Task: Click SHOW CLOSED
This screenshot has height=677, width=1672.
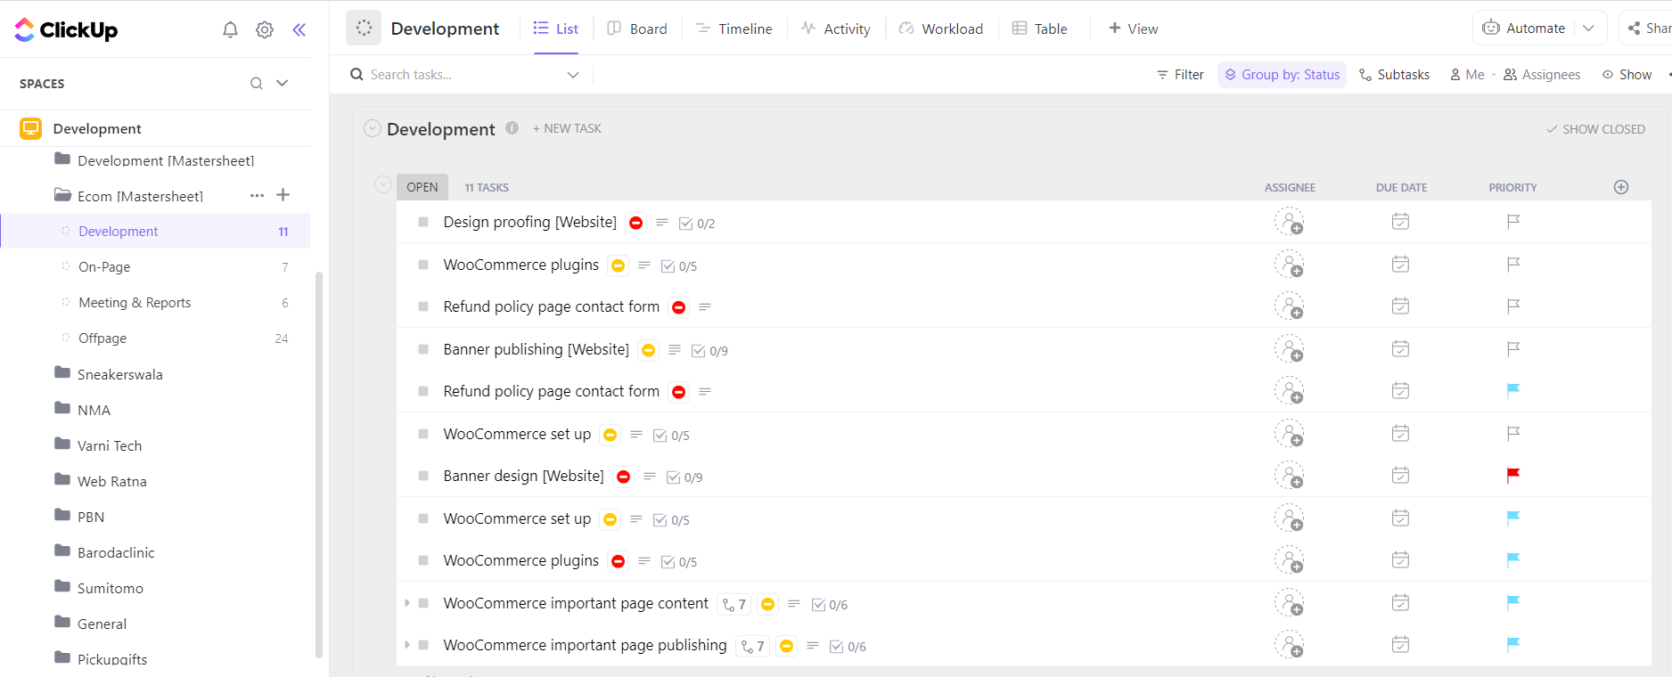Action: pyautogui.click(x=1596, y=129)
